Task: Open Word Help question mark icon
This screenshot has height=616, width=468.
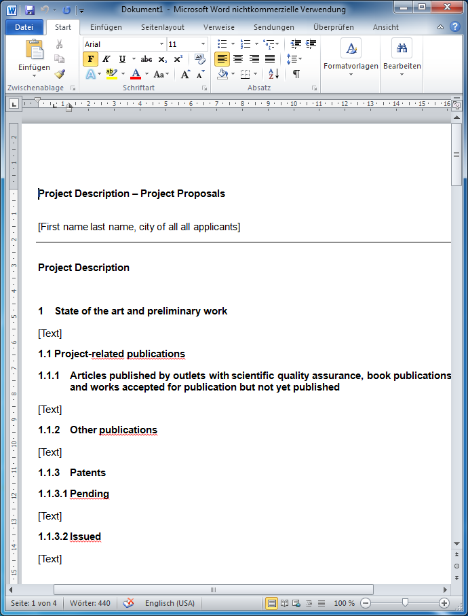Action: [454, 26]
